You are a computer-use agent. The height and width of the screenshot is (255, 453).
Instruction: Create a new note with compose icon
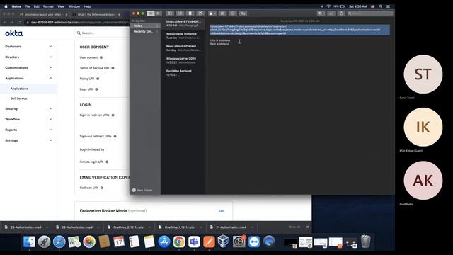click(200, 13)
